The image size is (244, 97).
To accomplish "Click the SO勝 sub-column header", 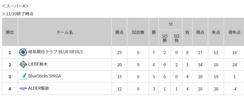I will pyautogui.click(x=165, y=38).
